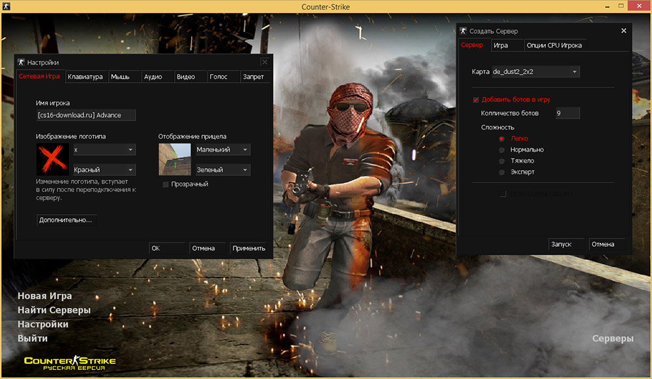
Task: Click OK in the Настройки dialog
Action: [x=166, y=248]
